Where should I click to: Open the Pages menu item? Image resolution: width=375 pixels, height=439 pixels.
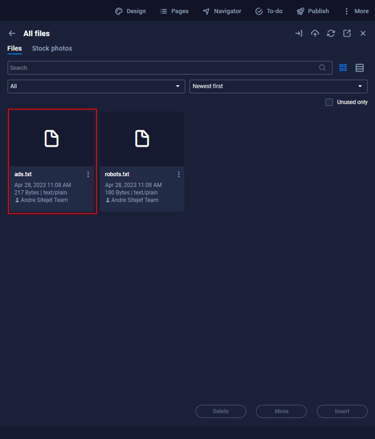(x=174, y=11)
